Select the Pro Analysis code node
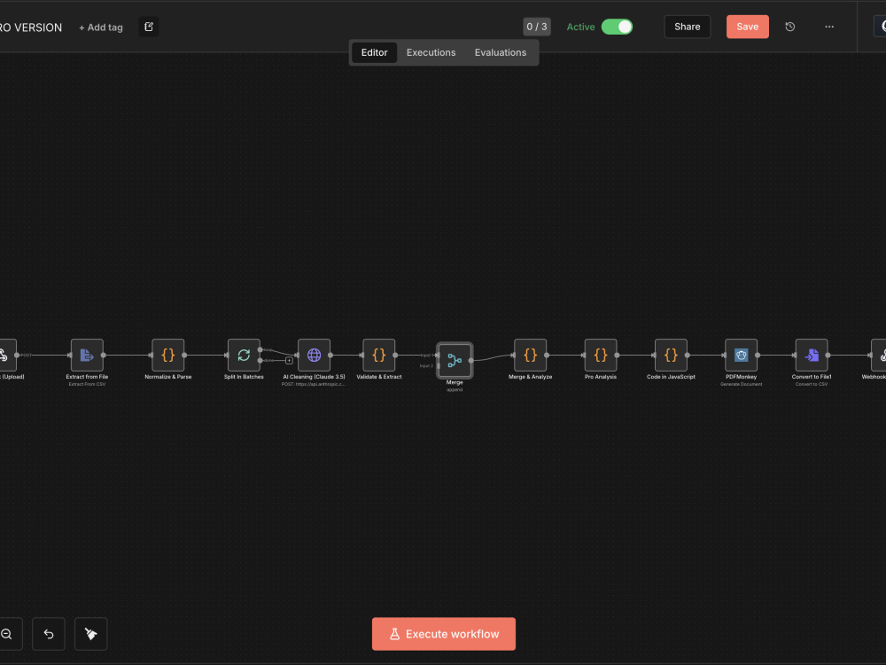This screenshot has height=665, width=886. [x=601, y=356]
